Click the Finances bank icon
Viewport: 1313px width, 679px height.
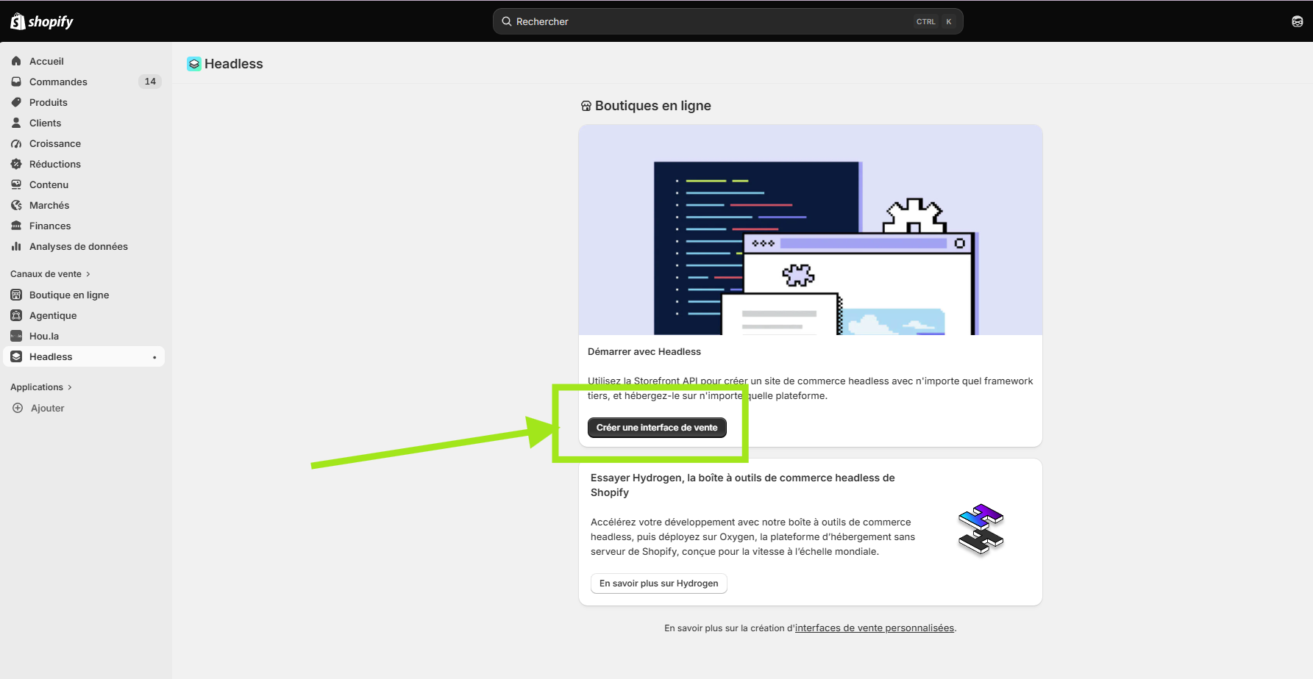(x=16, y=226)
